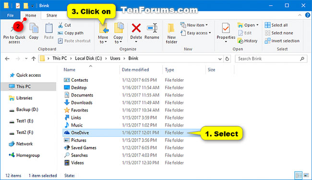This screenshot has width=312, height=180.
Task: Click the Copy to folder icon
Action: click(x=119, y=28)
